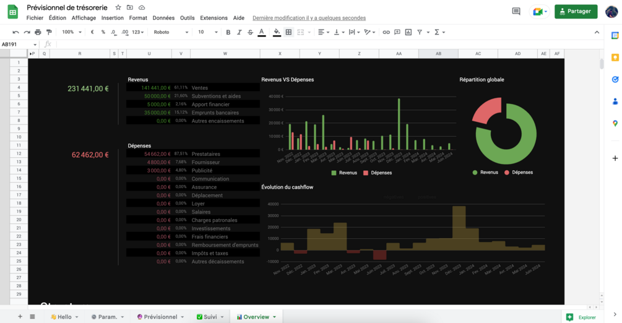Open horizontal align dropdown
622x323 pixels.
pyautogui.click(x=324, y=32)
